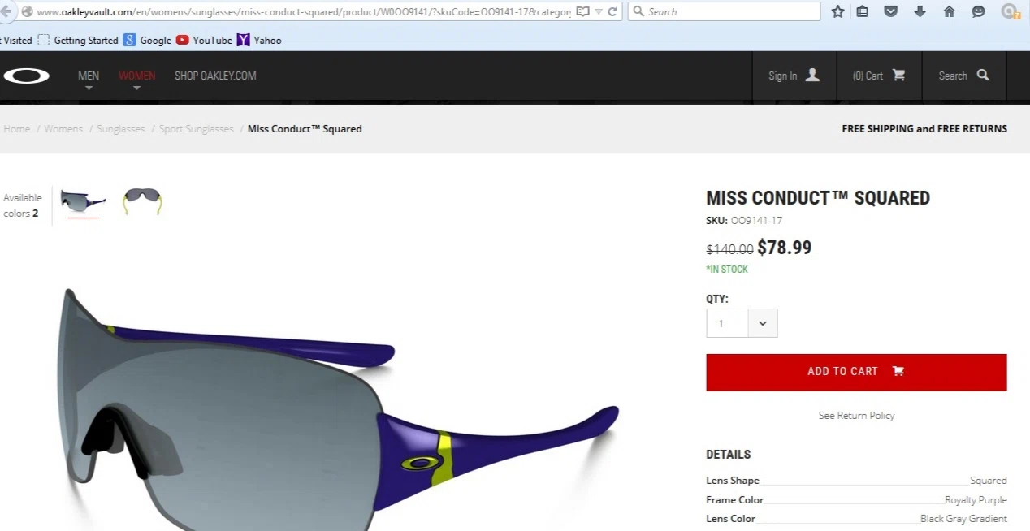The image size is (1030, 531).
Task: Open the Getting Started bookmark
Action: coord(78,40)
